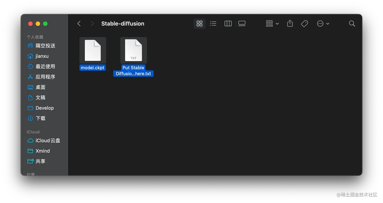The height and width of the screenshot is (203, 383).
Task: Zoom the window with green button
Action: 45,24
